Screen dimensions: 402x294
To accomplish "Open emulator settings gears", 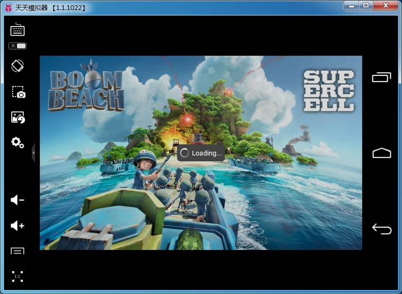I will pyautogui.click(x=18, y=142).
